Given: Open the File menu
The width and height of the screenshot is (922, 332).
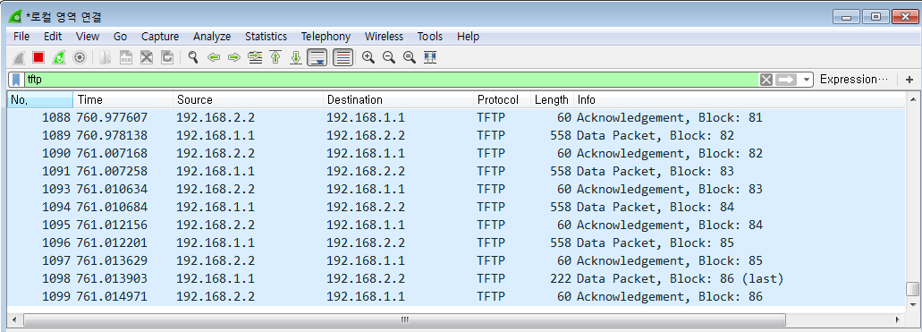Looking at the screenshot, I should 21,37.
